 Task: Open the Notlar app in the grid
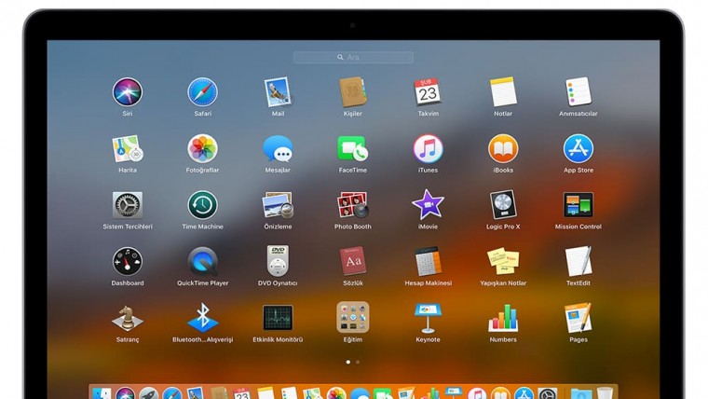click(x=503, y=92)
